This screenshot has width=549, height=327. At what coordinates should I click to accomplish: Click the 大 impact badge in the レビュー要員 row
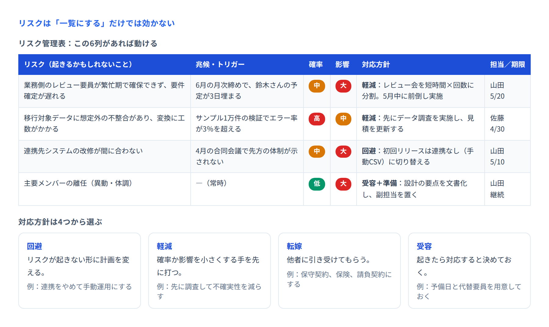coord(343,86)
